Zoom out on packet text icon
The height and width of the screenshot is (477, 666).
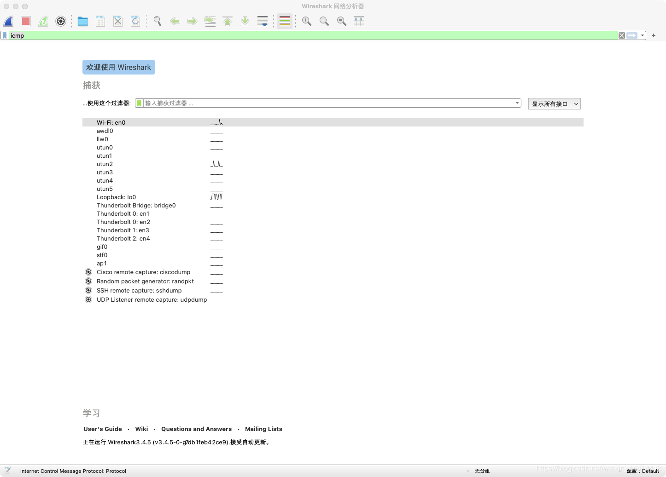click(324, 21)
